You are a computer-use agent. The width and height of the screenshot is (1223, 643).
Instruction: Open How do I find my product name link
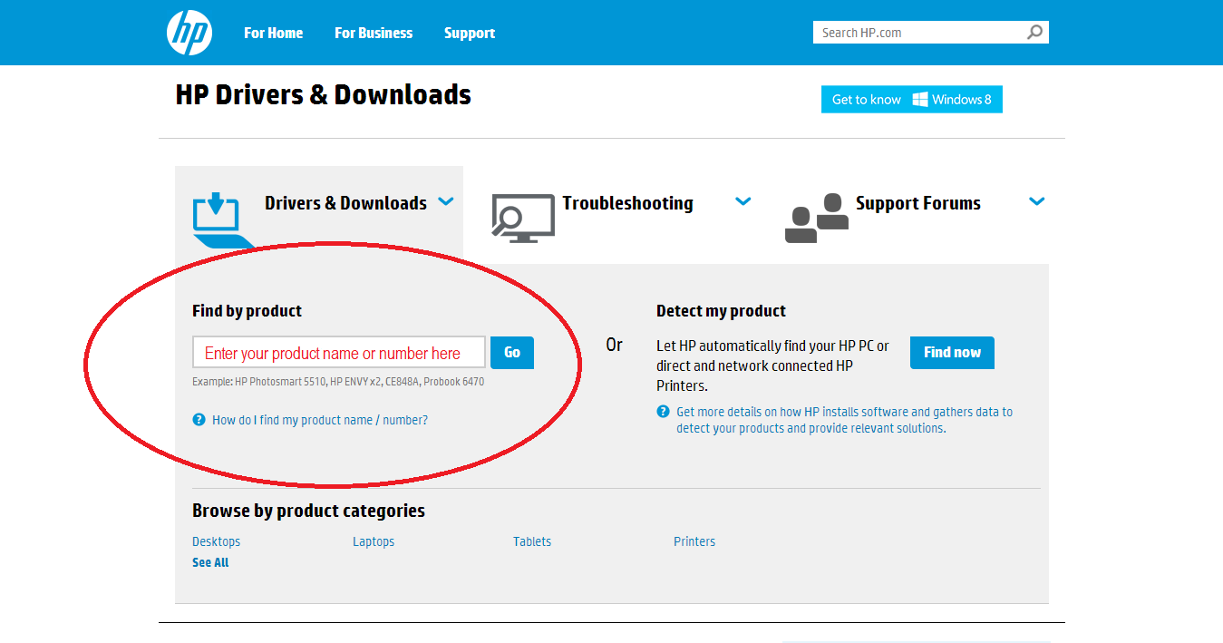(320, 420)
